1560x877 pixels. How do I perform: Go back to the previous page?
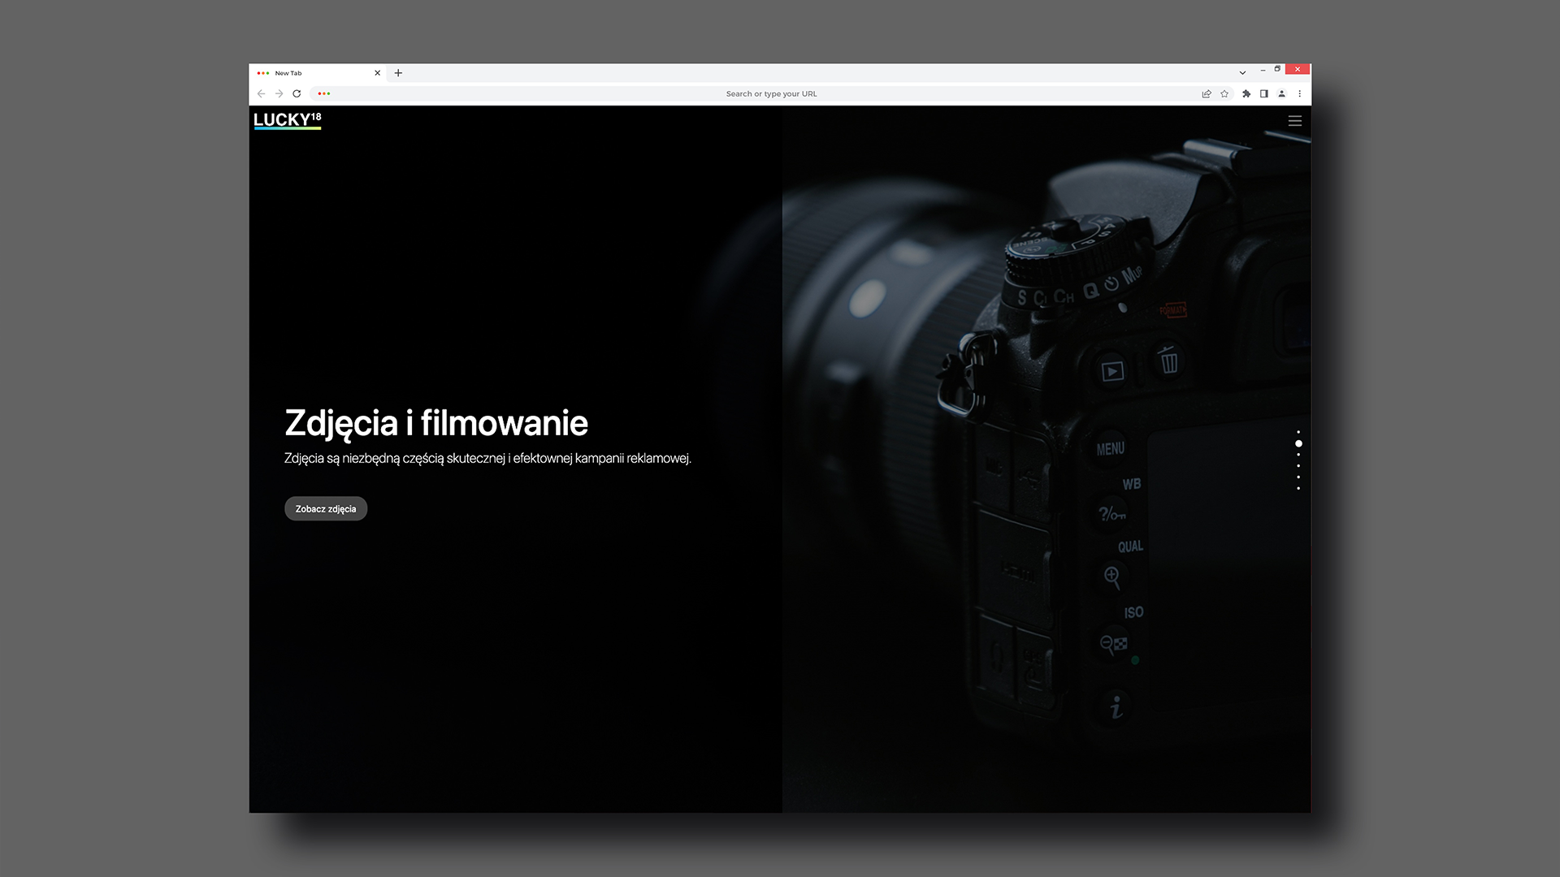point(261,94)
